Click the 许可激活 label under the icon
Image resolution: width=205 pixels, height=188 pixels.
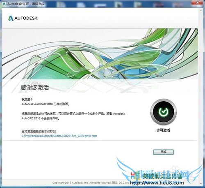coord(163,130)
